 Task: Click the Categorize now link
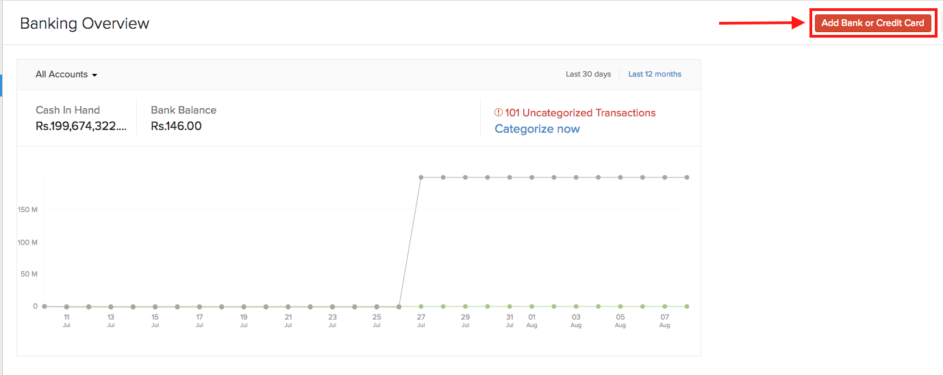coord(537,129)
